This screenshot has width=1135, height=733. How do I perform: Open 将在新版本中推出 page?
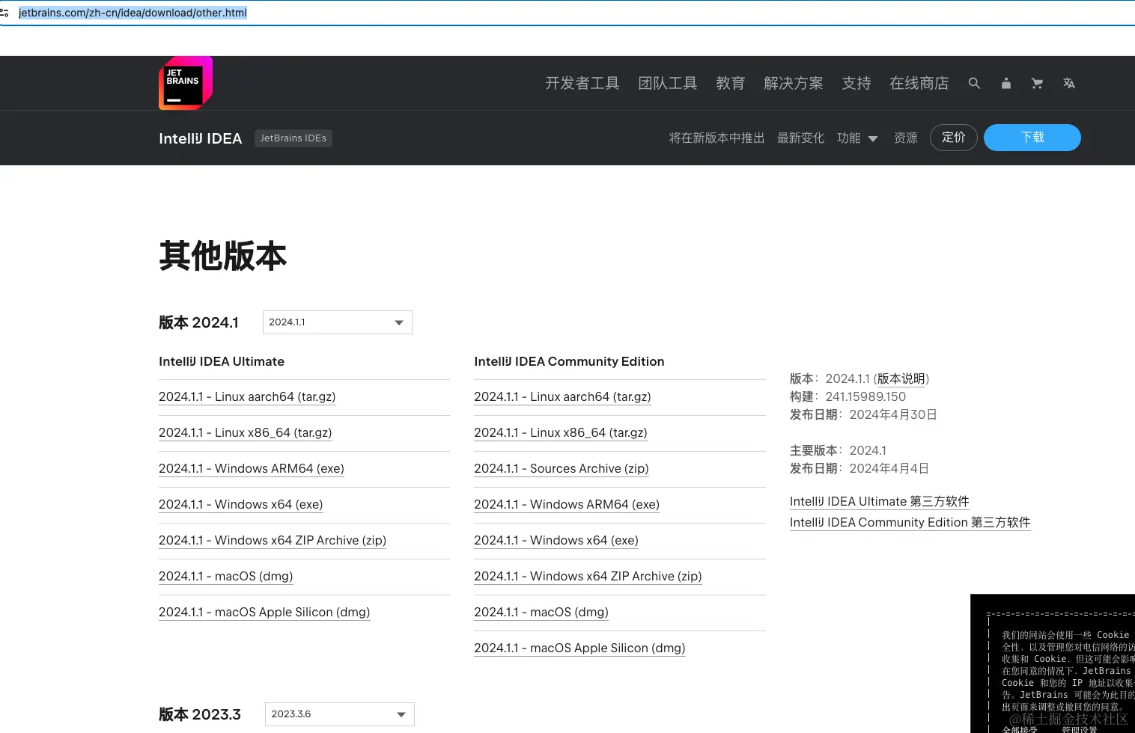coord(717,138)
